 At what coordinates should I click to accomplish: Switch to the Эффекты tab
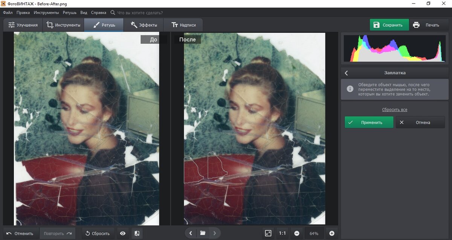(x=144, y=25)
